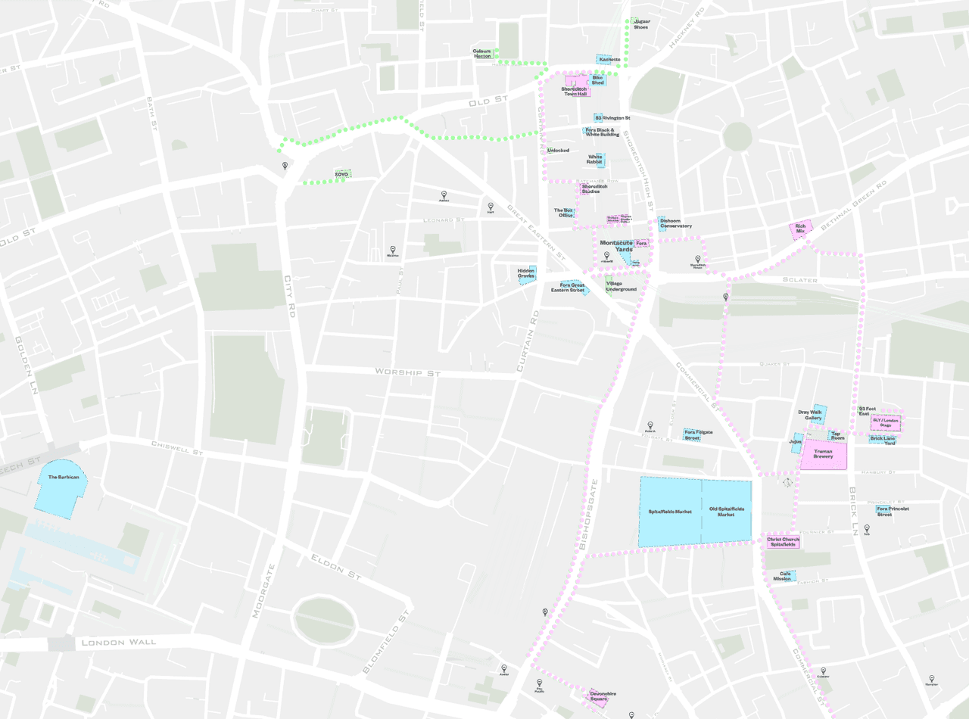
Task: Open the Fora Folgate Street venue
Action: pyautogui.click(x=698, y=434)
